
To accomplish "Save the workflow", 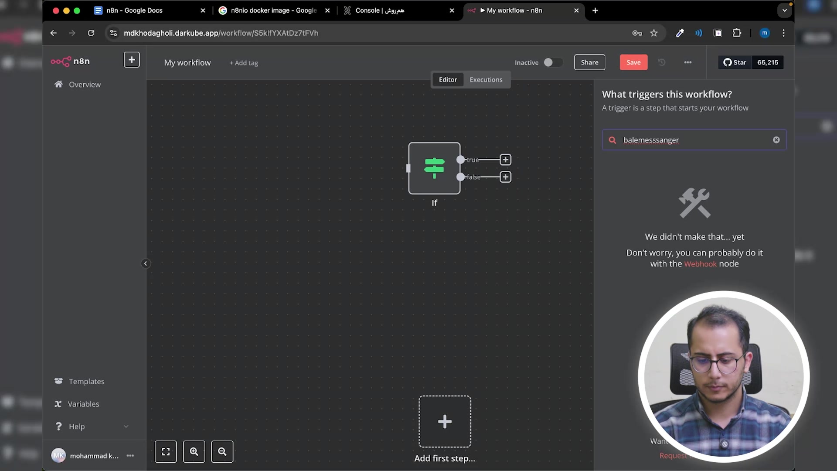I will tap(633, 62).
